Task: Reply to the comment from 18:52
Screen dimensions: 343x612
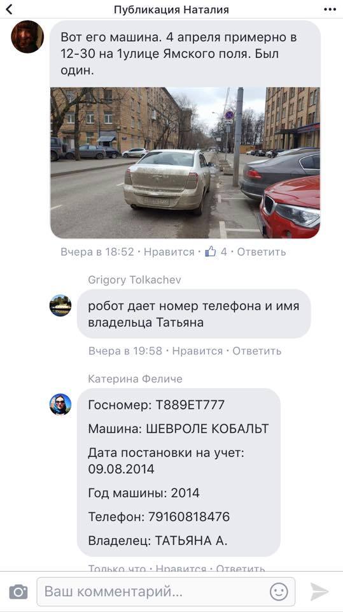Action: point(261,252)
